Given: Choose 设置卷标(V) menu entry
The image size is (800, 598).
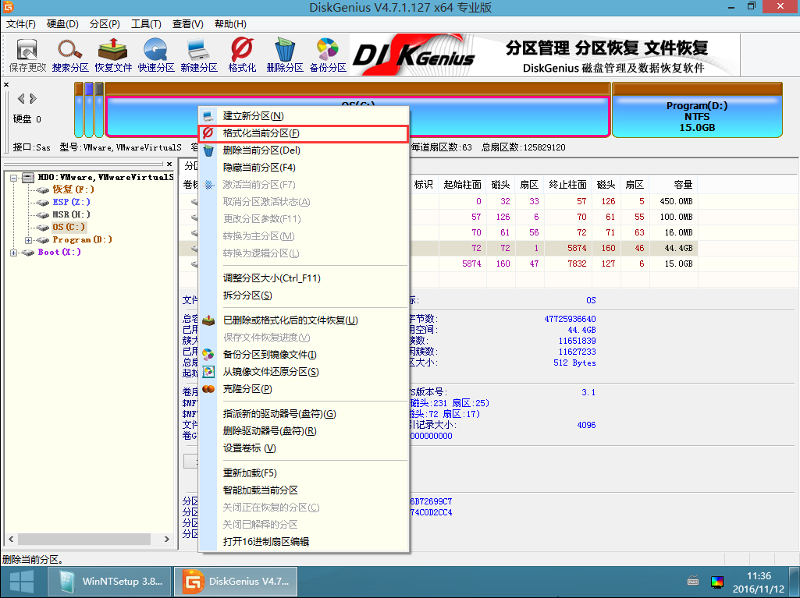Looking at the screenshot, I should click(304, 448).
